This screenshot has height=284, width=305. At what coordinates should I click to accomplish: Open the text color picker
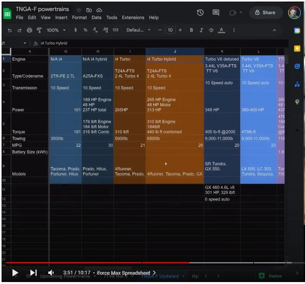point(222,30)
